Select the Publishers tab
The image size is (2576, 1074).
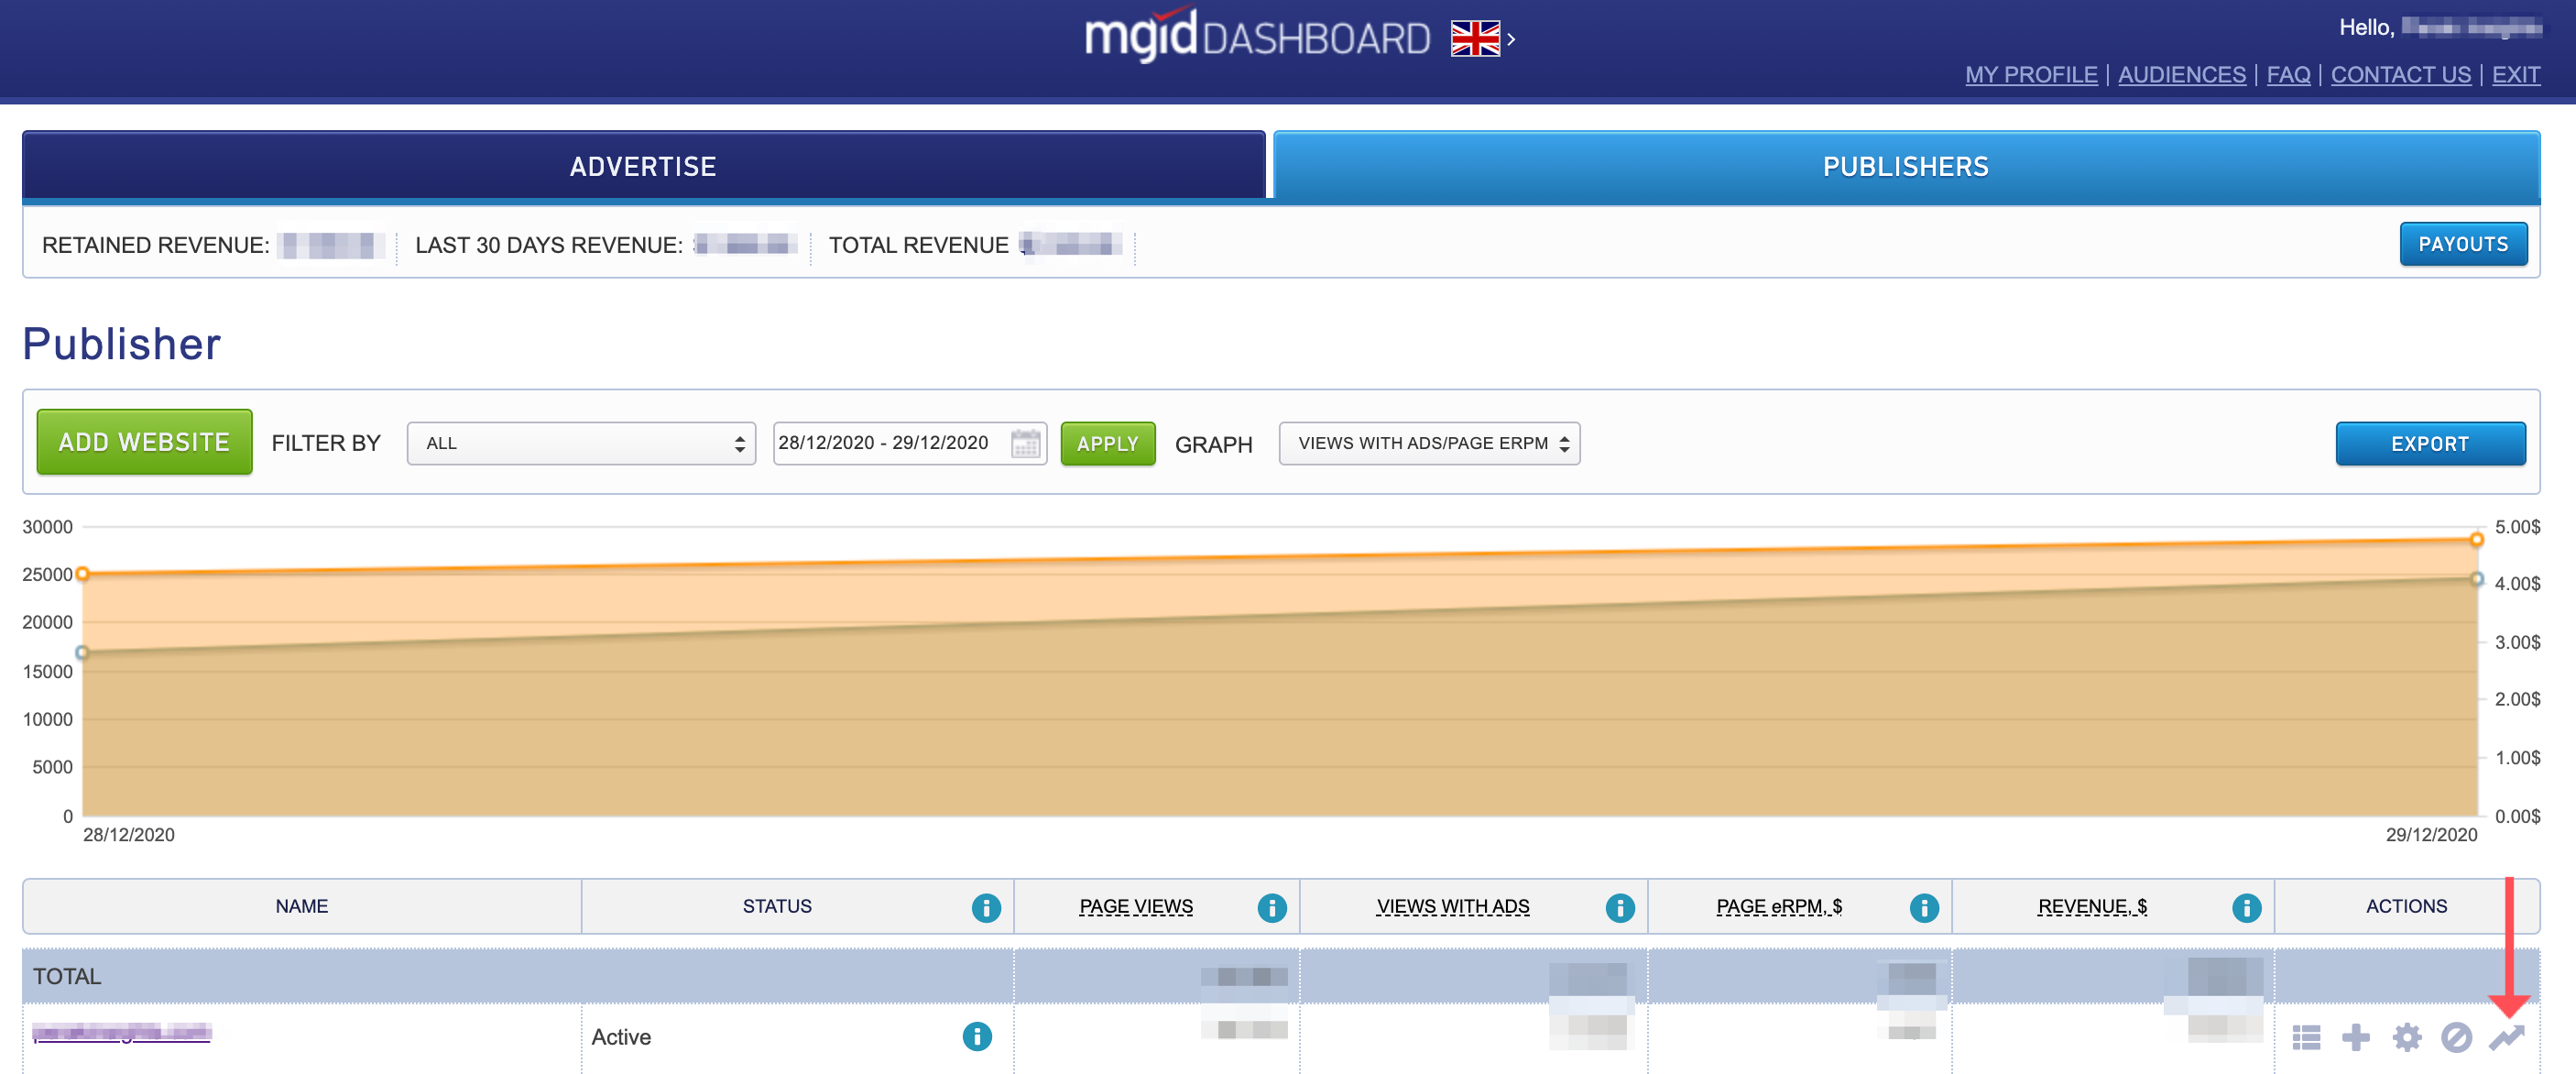1905,166
